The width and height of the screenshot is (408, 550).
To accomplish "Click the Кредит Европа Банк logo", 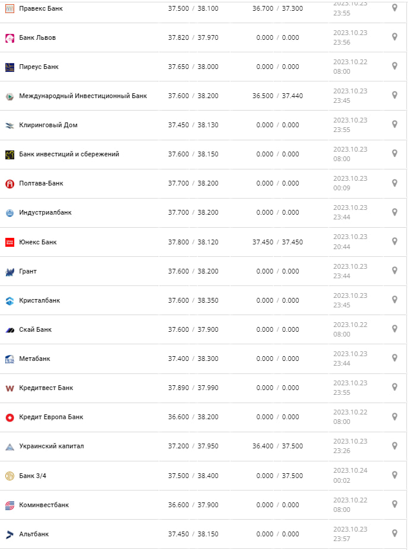I will click(10, 417).
